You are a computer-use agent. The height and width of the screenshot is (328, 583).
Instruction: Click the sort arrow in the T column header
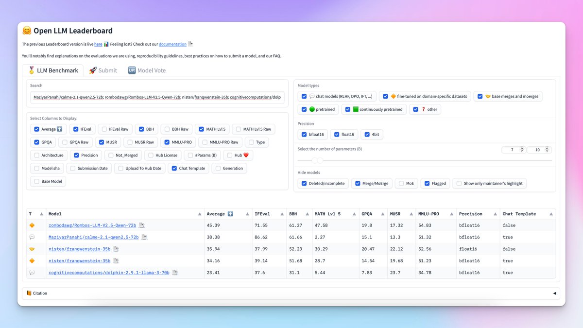41,214
